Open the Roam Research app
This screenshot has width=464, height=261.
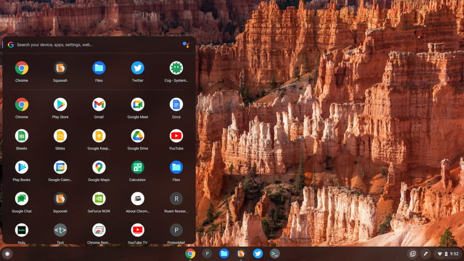(x=176, y=198)
